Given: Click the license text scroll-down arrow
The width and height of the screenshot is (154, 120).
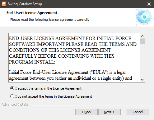Looking at the screenshot, I should [x=142, y=80].
